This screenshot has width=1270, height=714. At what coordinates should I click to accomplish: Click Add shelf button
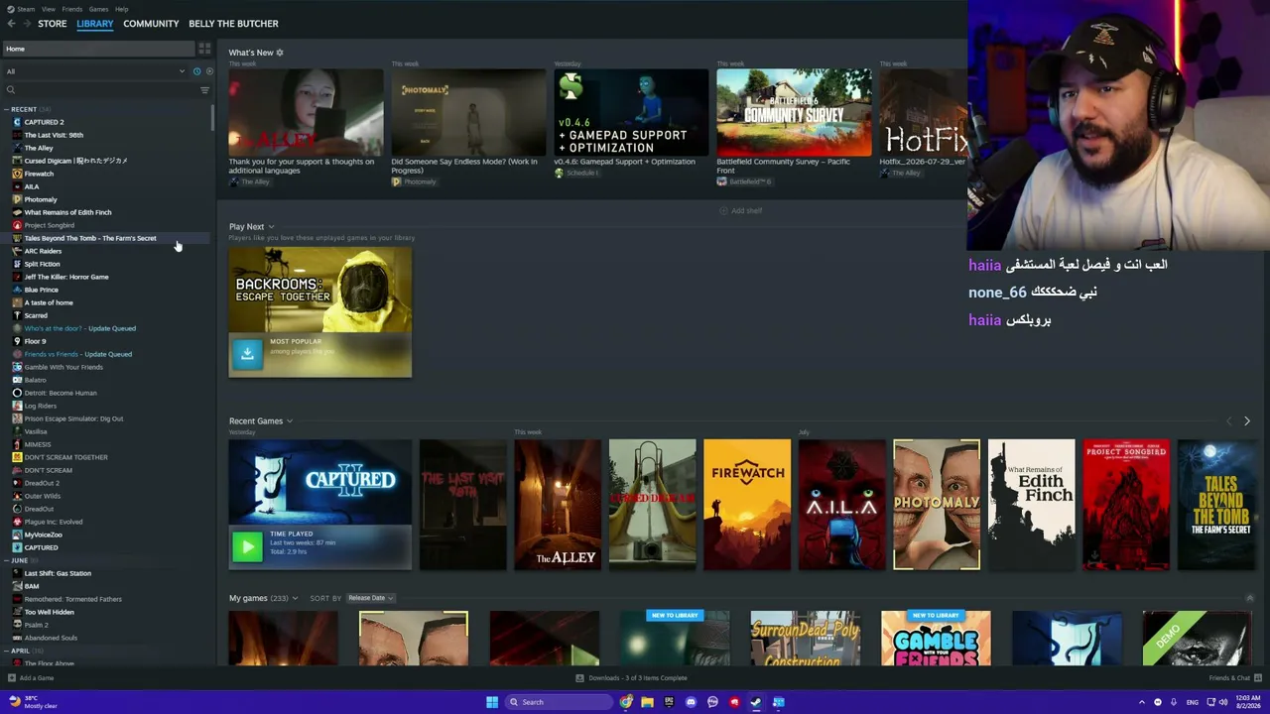point(741,210)
